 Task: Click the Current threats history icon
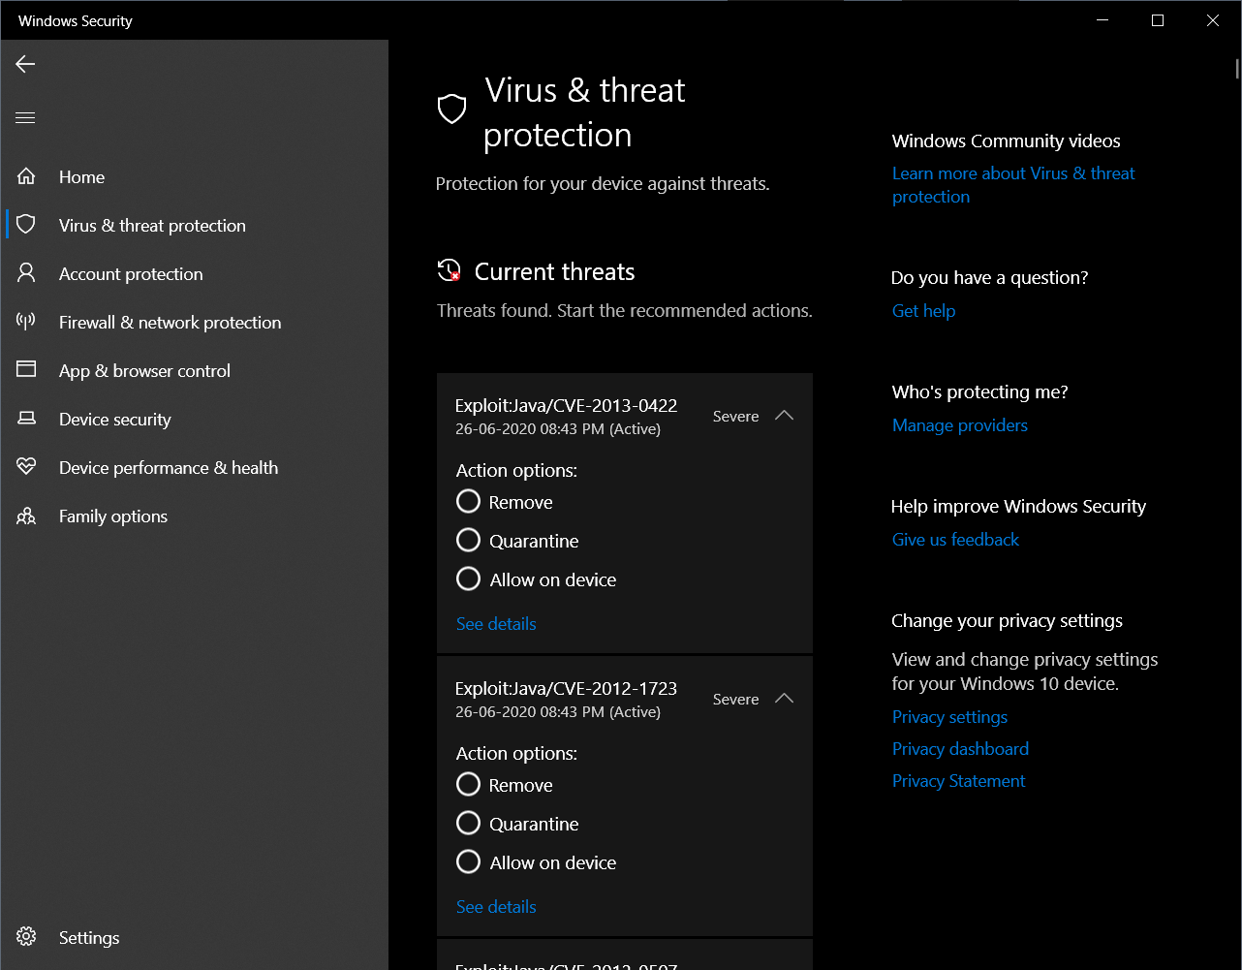[449, 271]
